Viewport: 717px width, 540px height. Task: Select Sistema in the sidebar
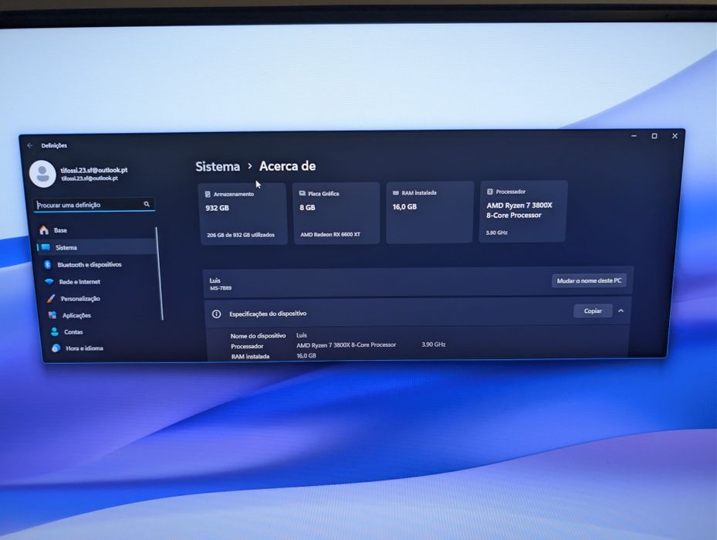point(96,247)
